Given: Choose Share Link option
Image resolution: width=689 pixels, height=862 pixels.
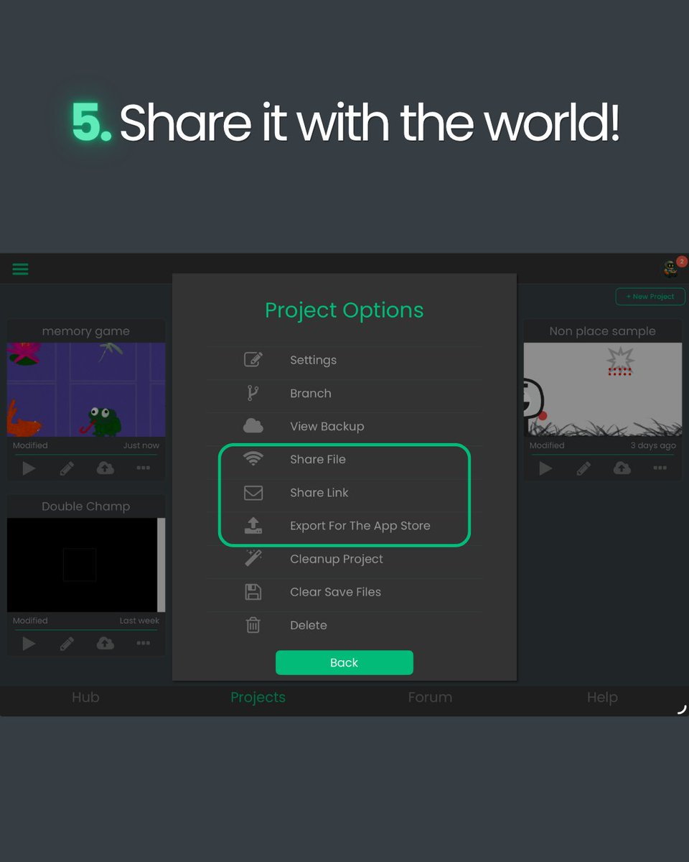Looking at the screenshot, I should [x=344, y=493].
